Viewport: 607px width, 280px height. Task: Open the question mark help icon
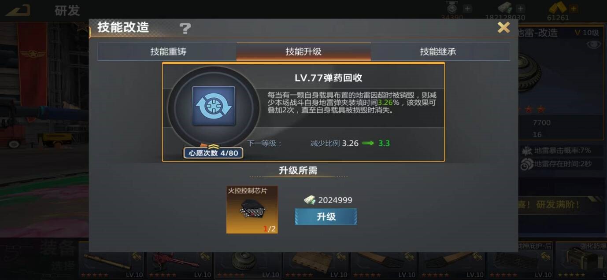(x=185, y=29)
